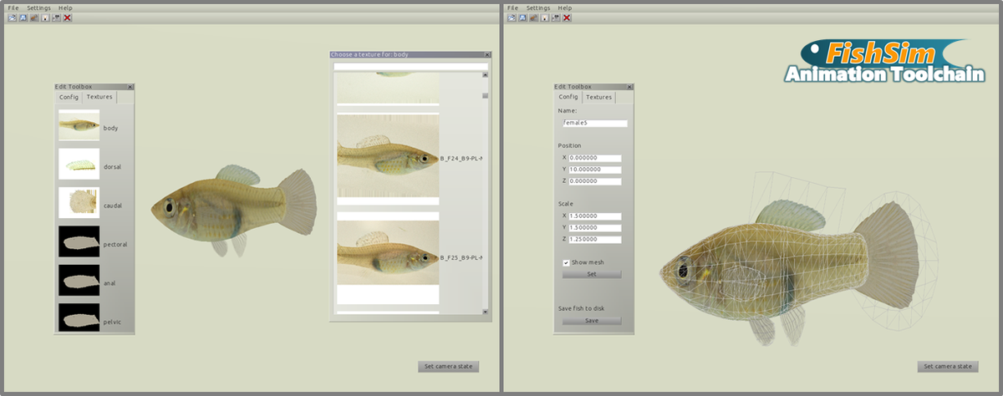Select the caudal texture thumbnail

79,203
